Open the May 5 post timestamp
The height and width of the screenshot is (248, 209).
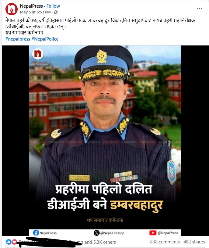35,12
